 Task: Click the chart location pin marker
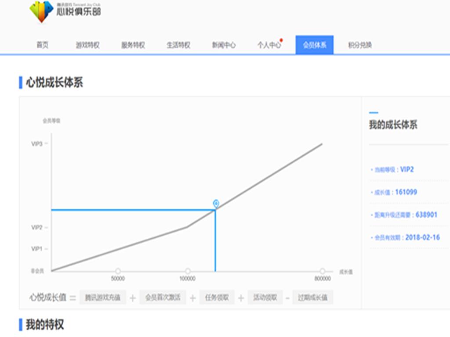216,203
